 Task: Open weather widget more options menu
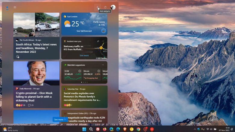point(103,16)
